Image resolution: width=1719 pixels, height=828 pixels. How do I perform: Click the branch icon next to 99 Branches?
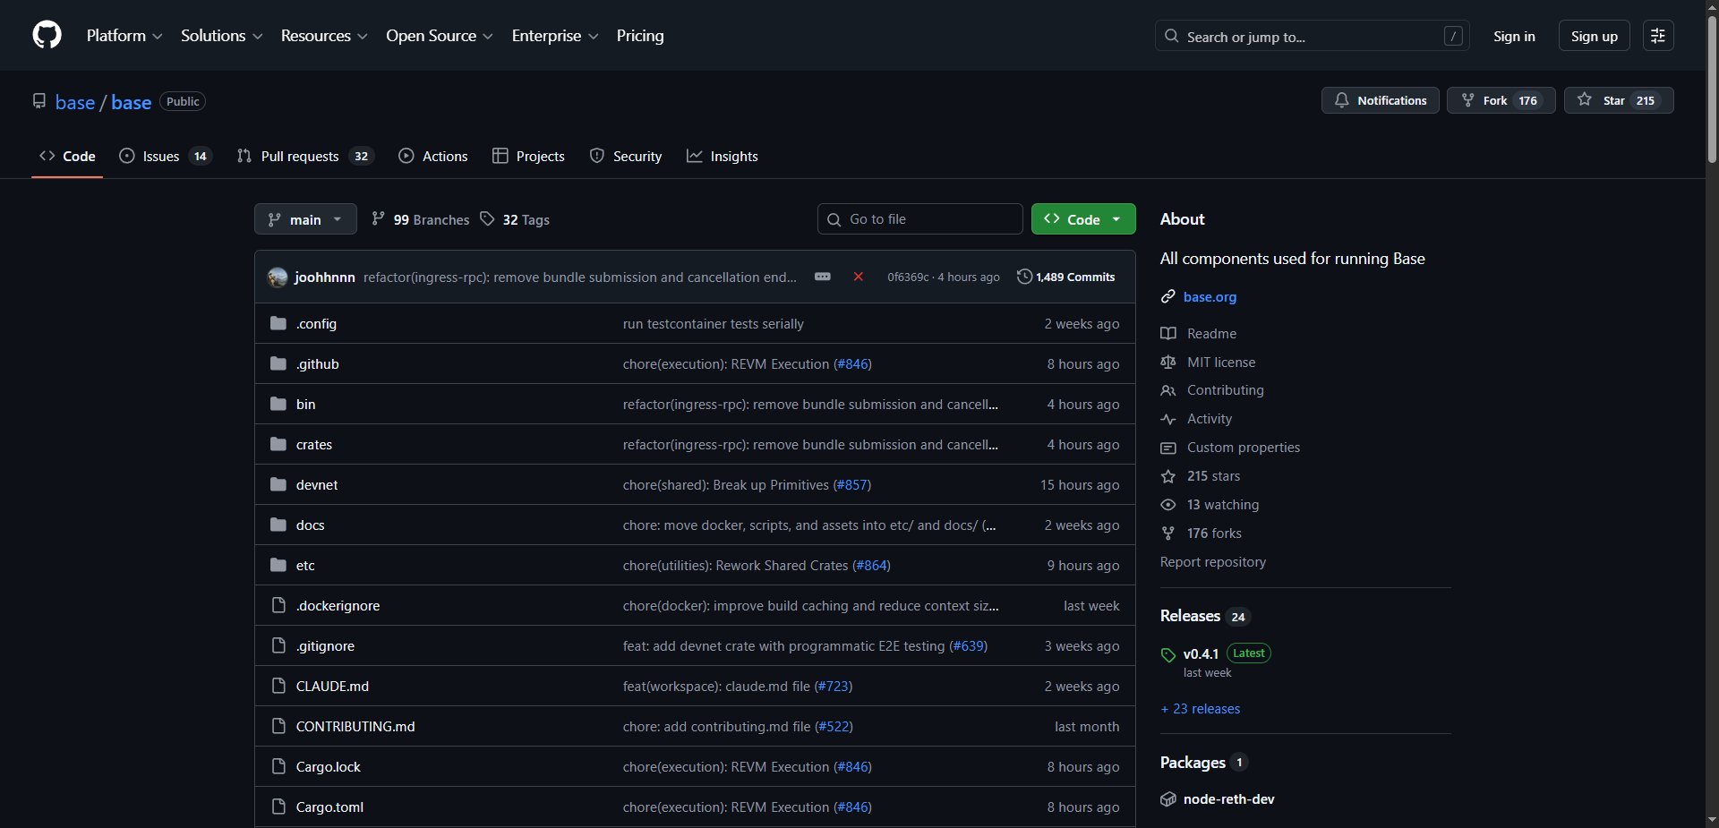(x=378, y=218)
